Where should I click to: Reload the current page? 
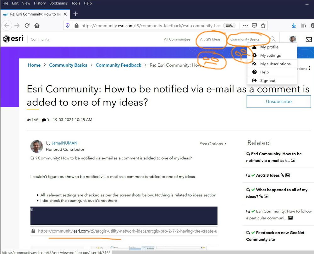point(27,25)
